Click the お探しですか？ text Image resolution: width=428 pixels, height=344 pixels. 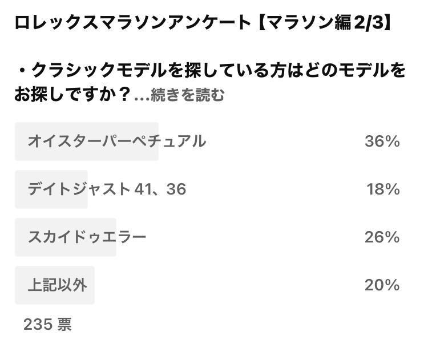tap(72, 94)
